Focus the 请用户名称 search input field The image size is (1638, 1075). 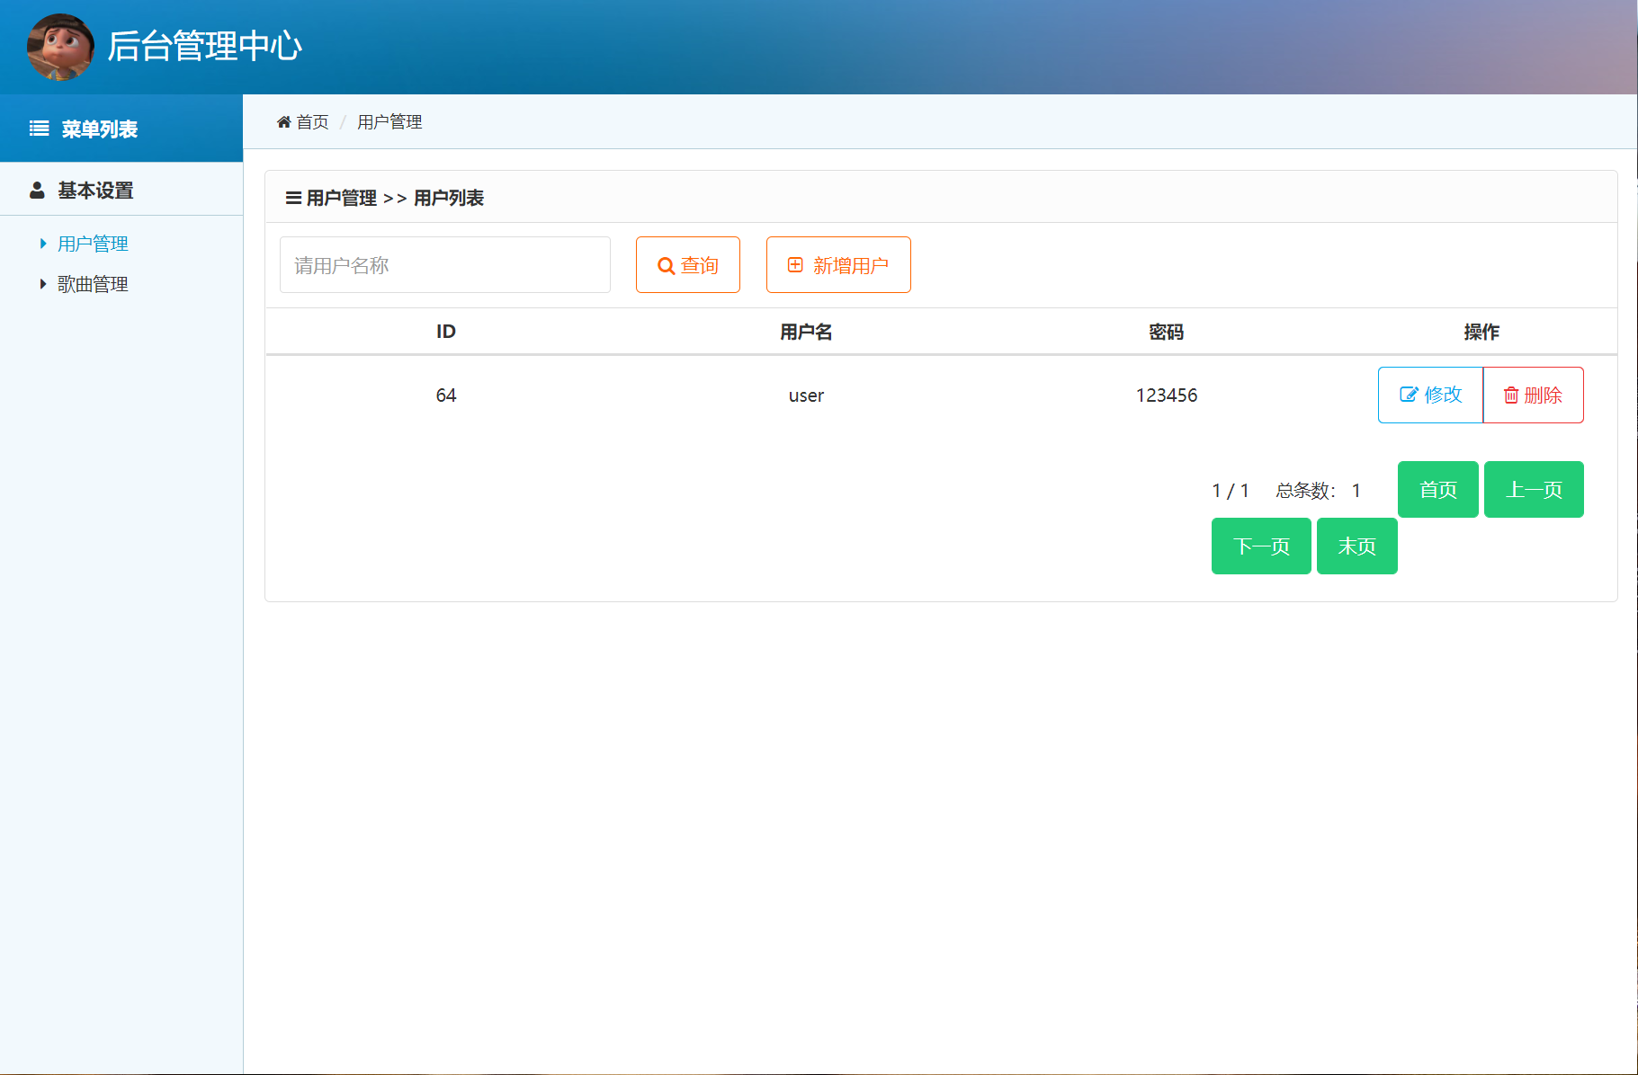pos(444,265)
